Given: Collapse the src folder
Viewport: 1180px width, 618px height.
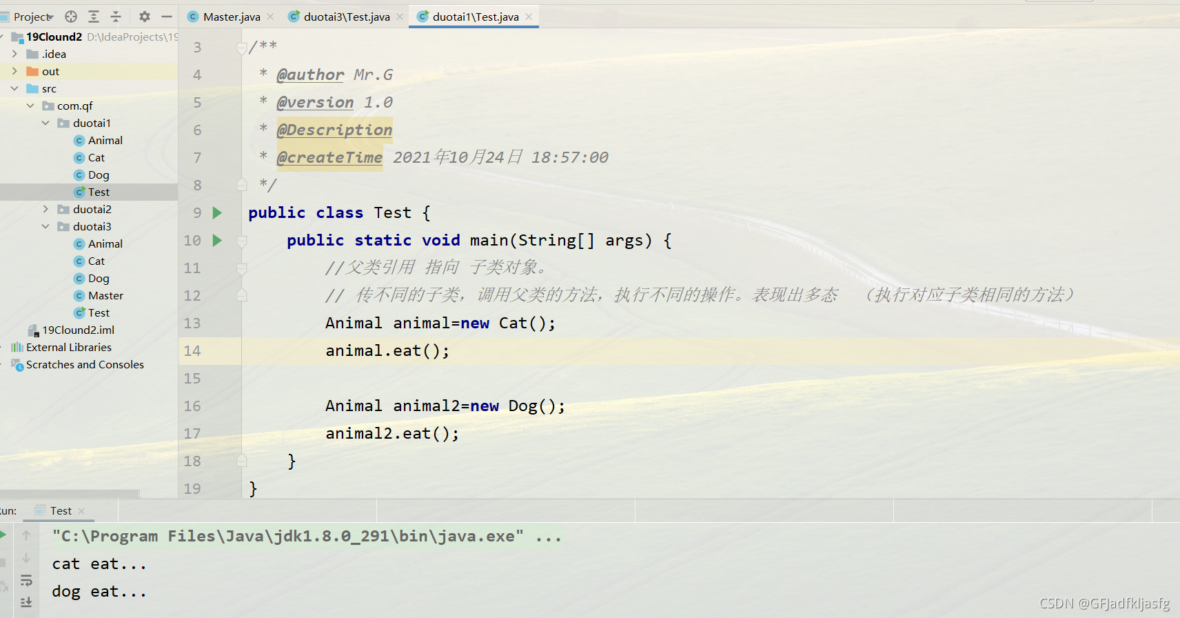Looking at the screenshot, I should pos(14,88).
